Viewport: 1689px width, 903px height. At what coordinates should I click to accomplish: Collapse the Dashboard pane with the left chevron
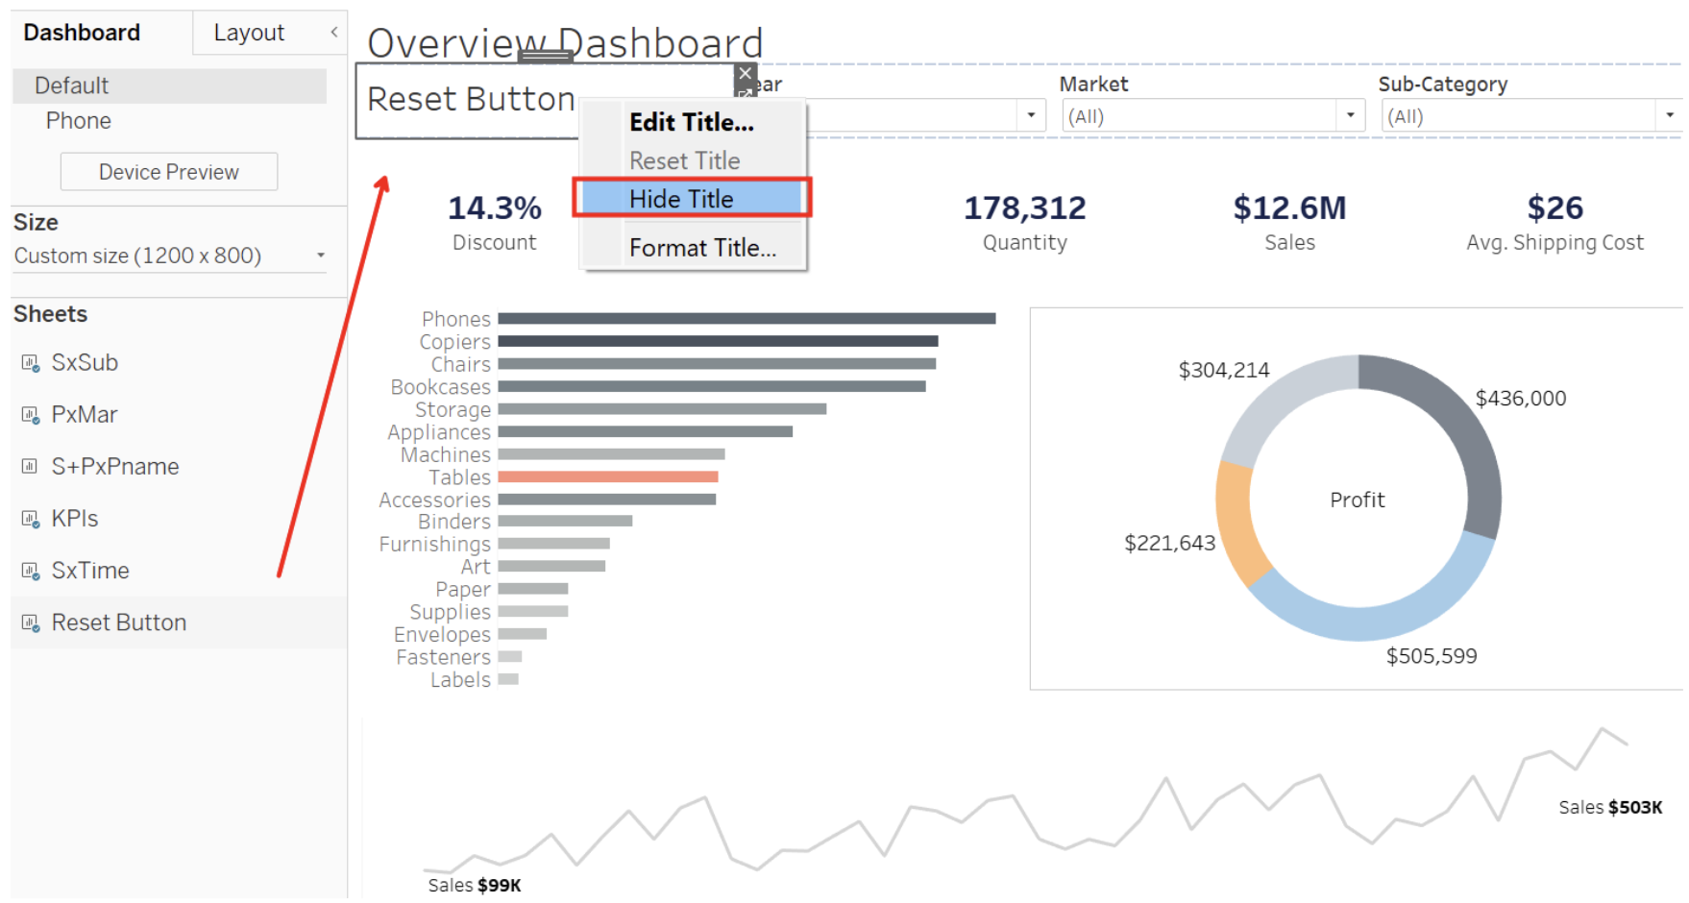click(x=333, y=32)
